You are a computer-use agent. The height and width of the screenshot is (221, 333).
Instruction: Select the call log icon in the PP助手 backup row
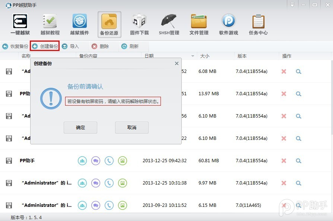coord(109,161)
